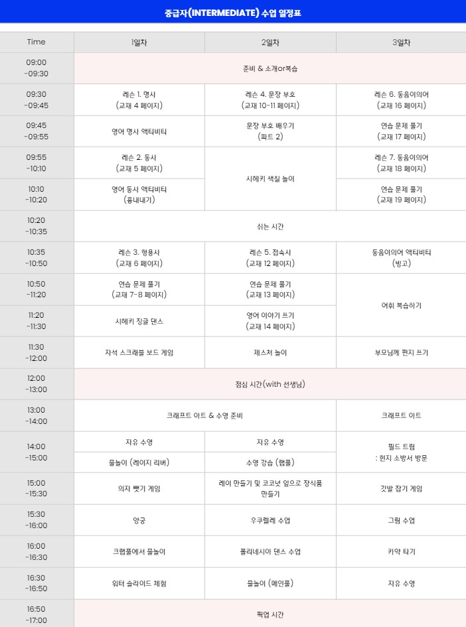
Task: Click the 필드 트립 현지 소방서 방문 cell
Action: [x=401, y=453]
